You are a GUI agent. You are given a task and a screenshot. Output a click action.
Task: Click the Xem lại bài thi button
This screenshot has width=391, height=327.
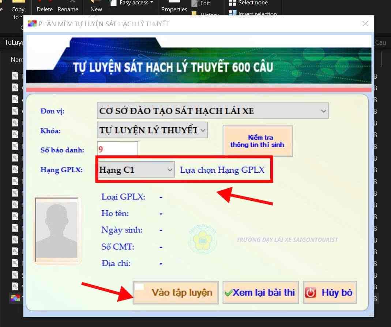click(260, 293)
